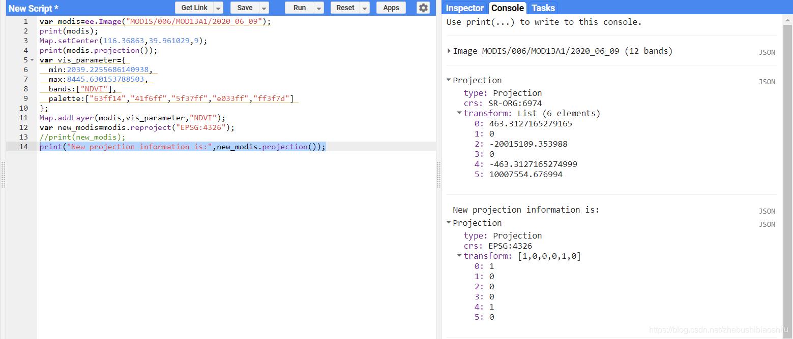Click the Get Link button

(194, 8)
